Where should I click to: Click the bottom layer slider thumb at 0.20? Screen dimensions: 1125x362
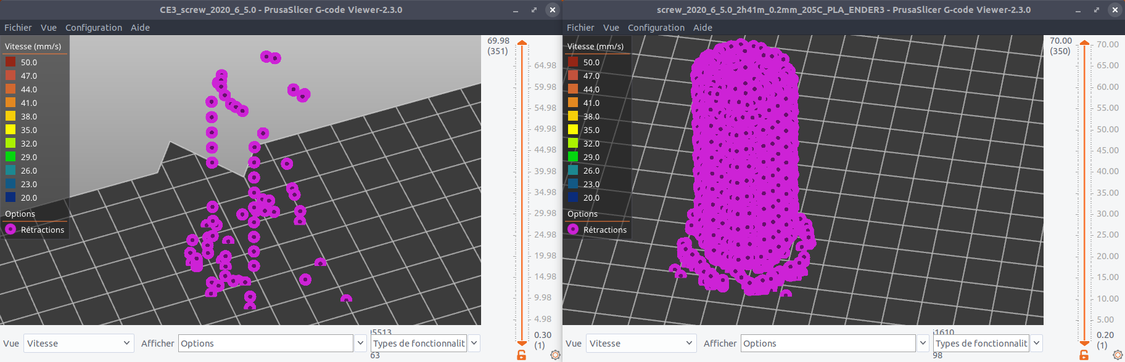1084,343
